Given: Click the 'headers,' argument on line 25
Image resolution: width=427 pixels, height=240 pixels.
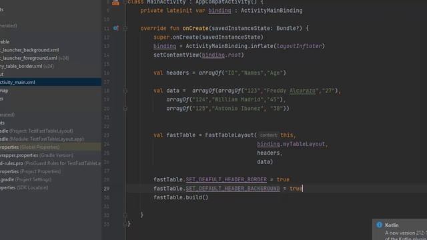Looking at the screenshot, I should pos(270,153).
